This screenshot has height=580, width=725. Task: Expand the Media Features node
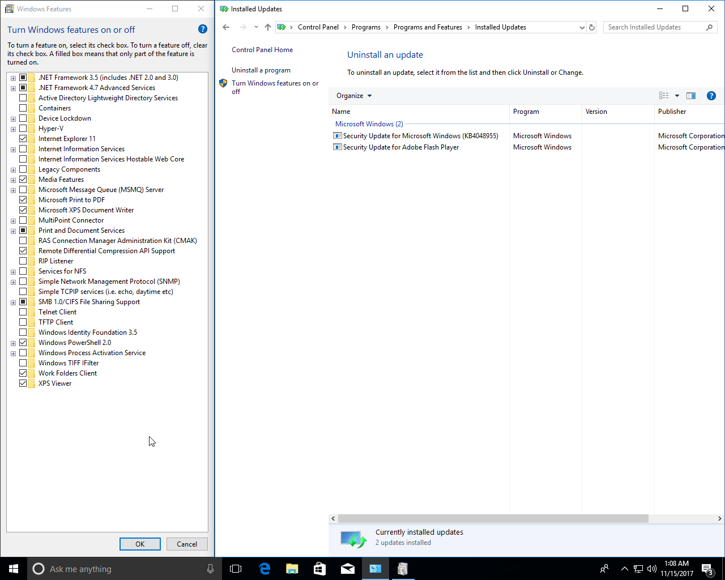tap(13, 180)
